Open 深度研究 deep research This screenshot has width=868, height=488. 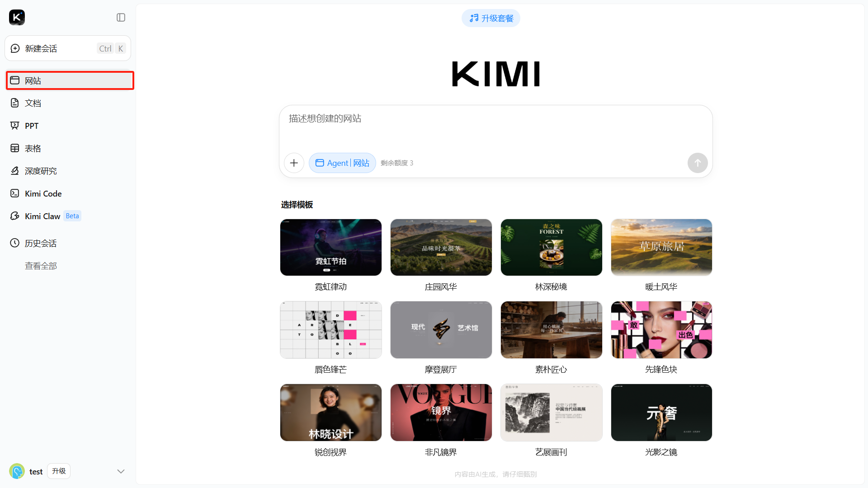[41, 171]
